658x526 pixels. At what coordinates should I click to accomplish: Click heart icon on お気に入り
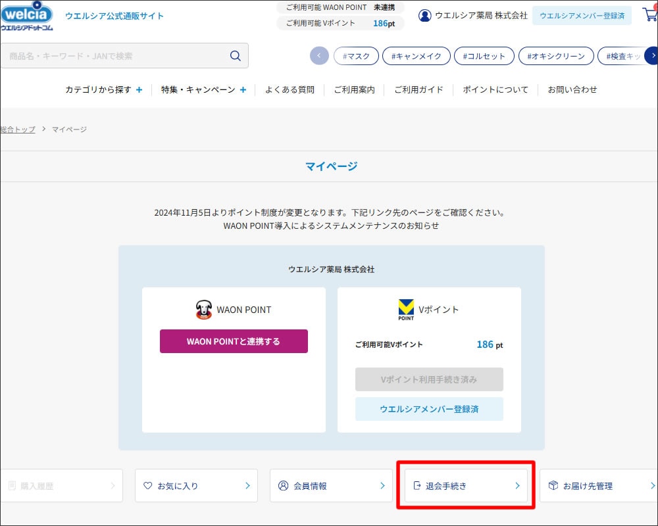click(147, 485)
